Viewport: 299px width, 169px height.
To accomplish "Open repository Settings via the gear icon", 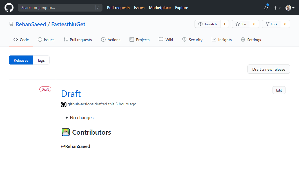I will click(243, 40).
